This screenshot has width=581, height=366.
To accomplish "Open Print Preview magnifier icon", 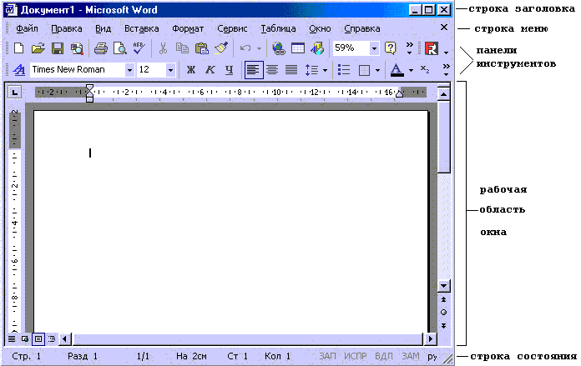I will click(119, 48).
